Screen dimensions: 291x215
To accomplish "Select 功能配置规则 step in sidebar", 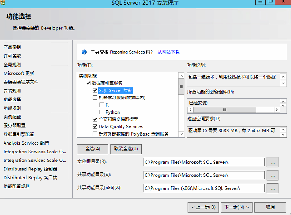I will pos(16,186).
